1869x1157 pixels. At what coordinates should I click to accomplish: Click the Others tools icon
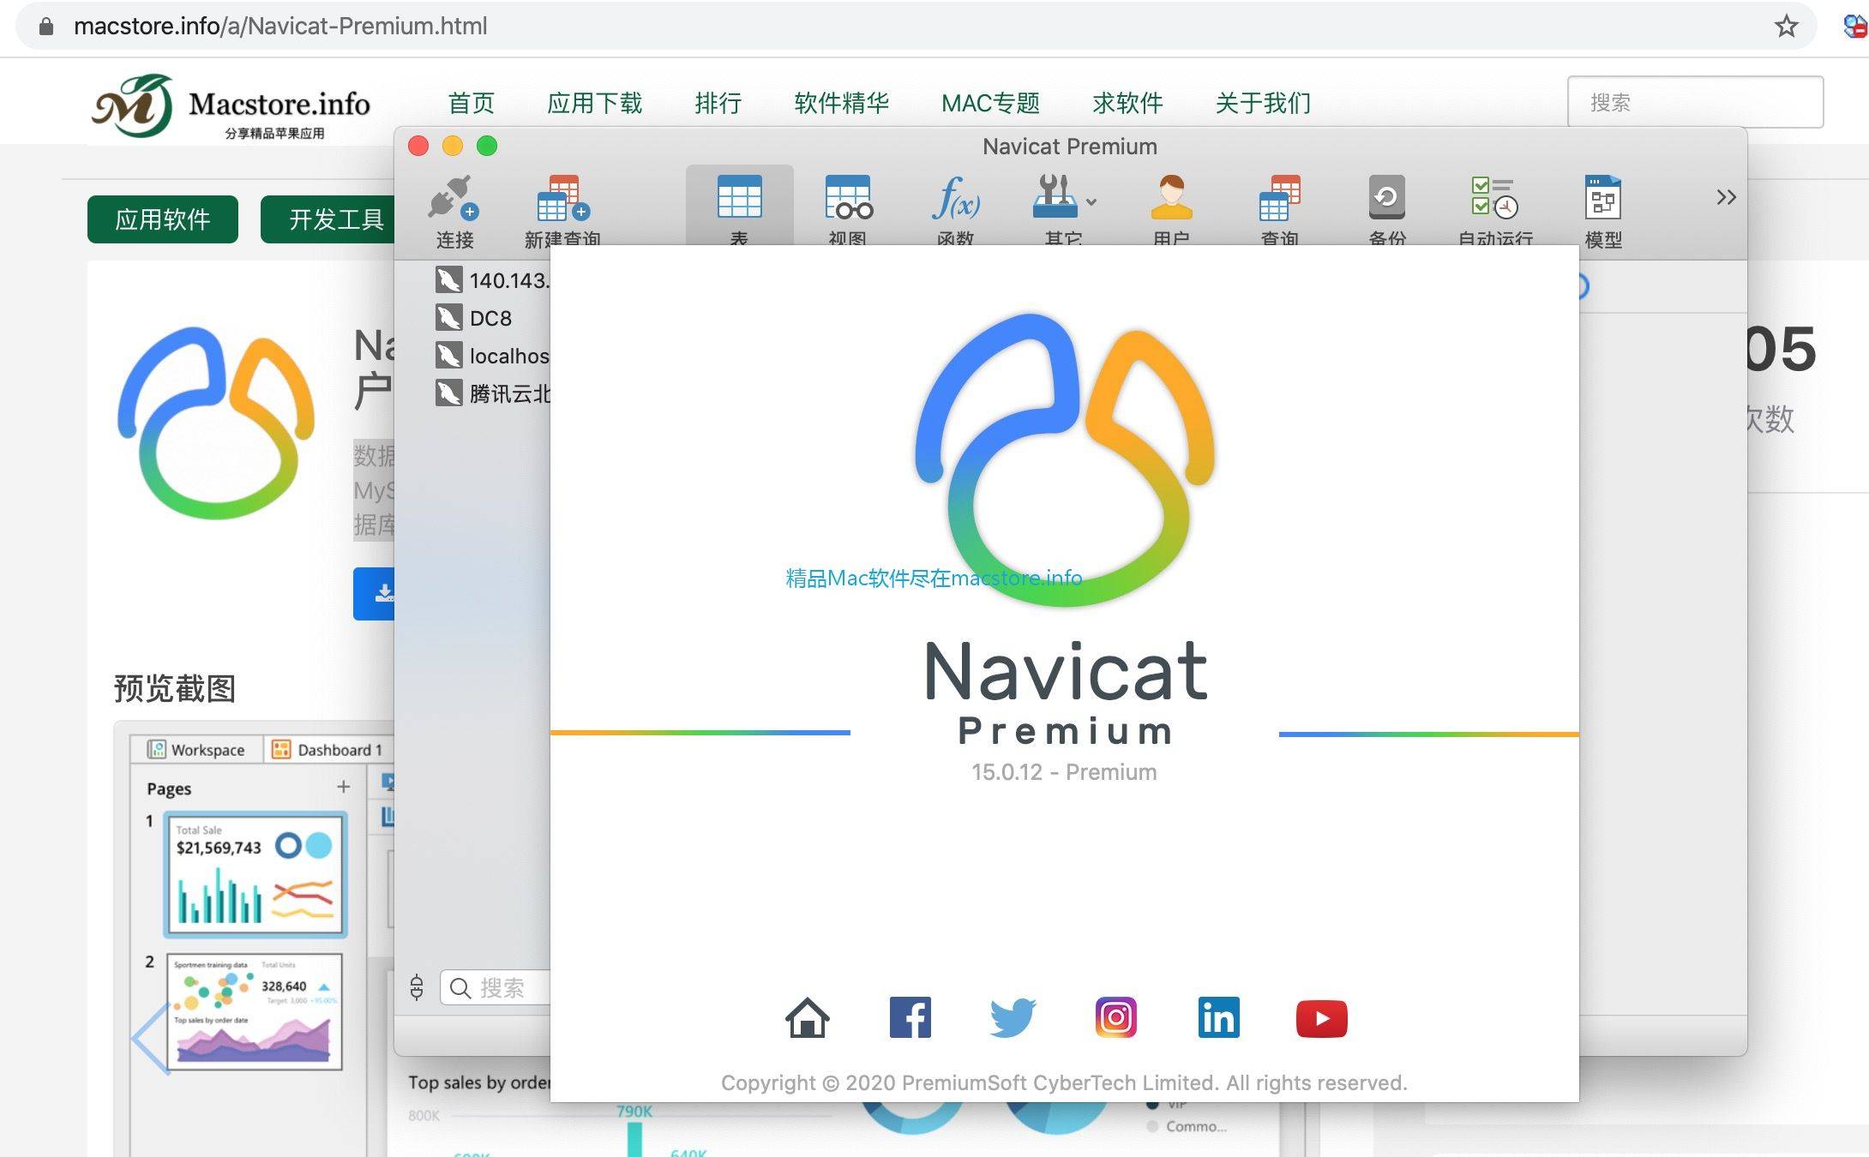click(x=1055, y=197)
